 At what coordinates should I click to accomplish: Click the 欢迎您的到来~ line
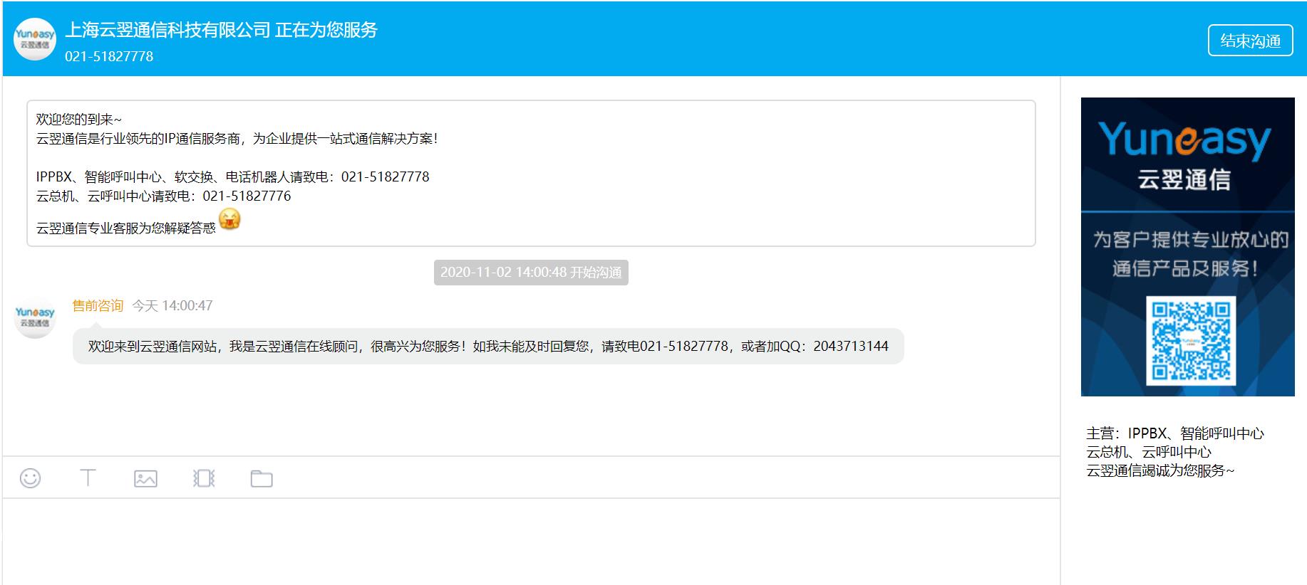79,120
